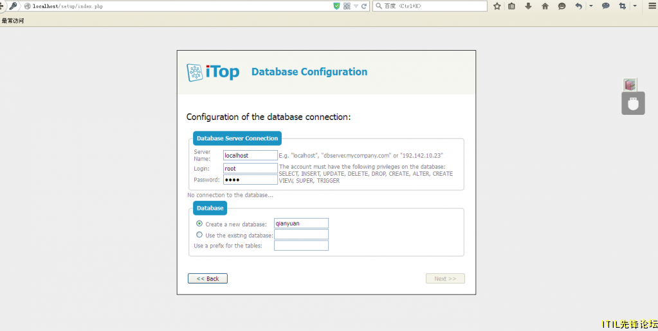Click the search magnifier icon

[x=378, y=6]
